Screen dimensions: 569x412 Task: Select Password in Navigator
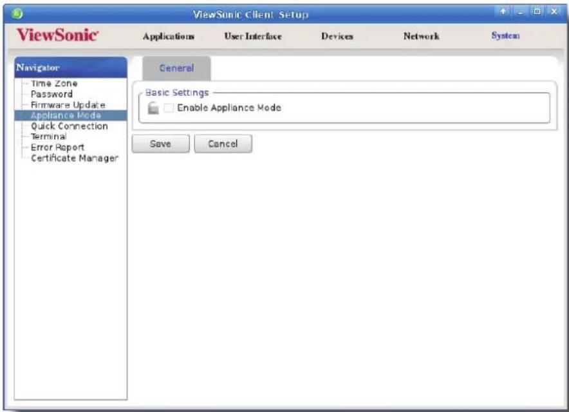point(51,94)
